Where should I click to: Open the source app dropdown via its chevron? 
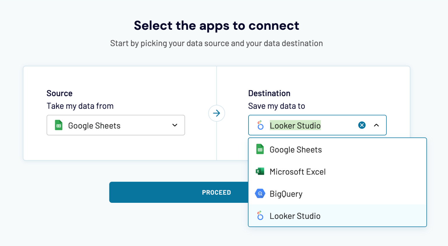[175, 125]
